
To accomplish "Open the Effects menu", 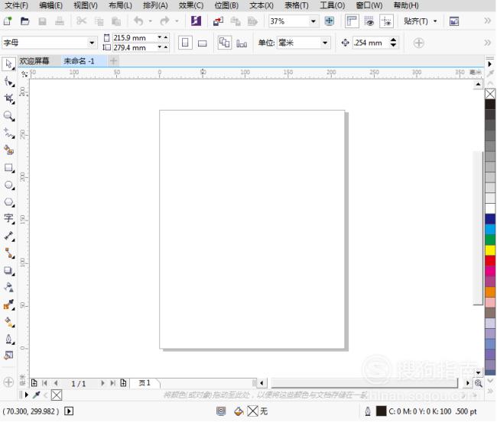I will (191, 5).
